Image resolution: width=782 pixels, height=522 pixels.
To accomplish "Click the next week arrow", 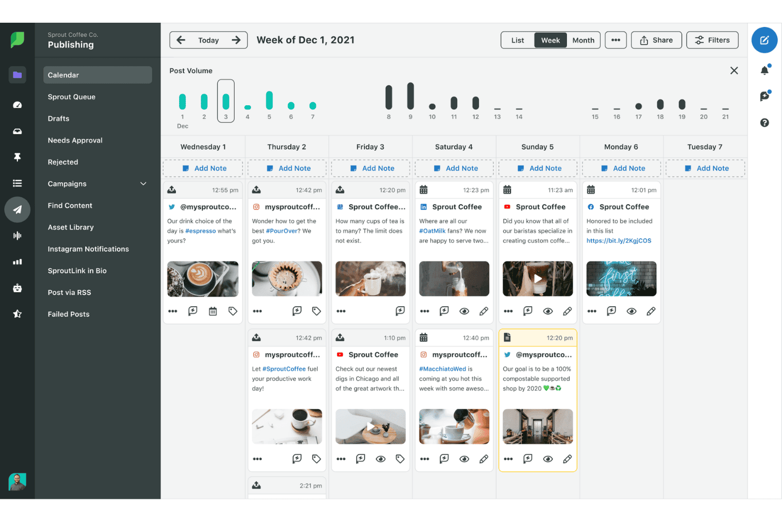I will [236, 40].
